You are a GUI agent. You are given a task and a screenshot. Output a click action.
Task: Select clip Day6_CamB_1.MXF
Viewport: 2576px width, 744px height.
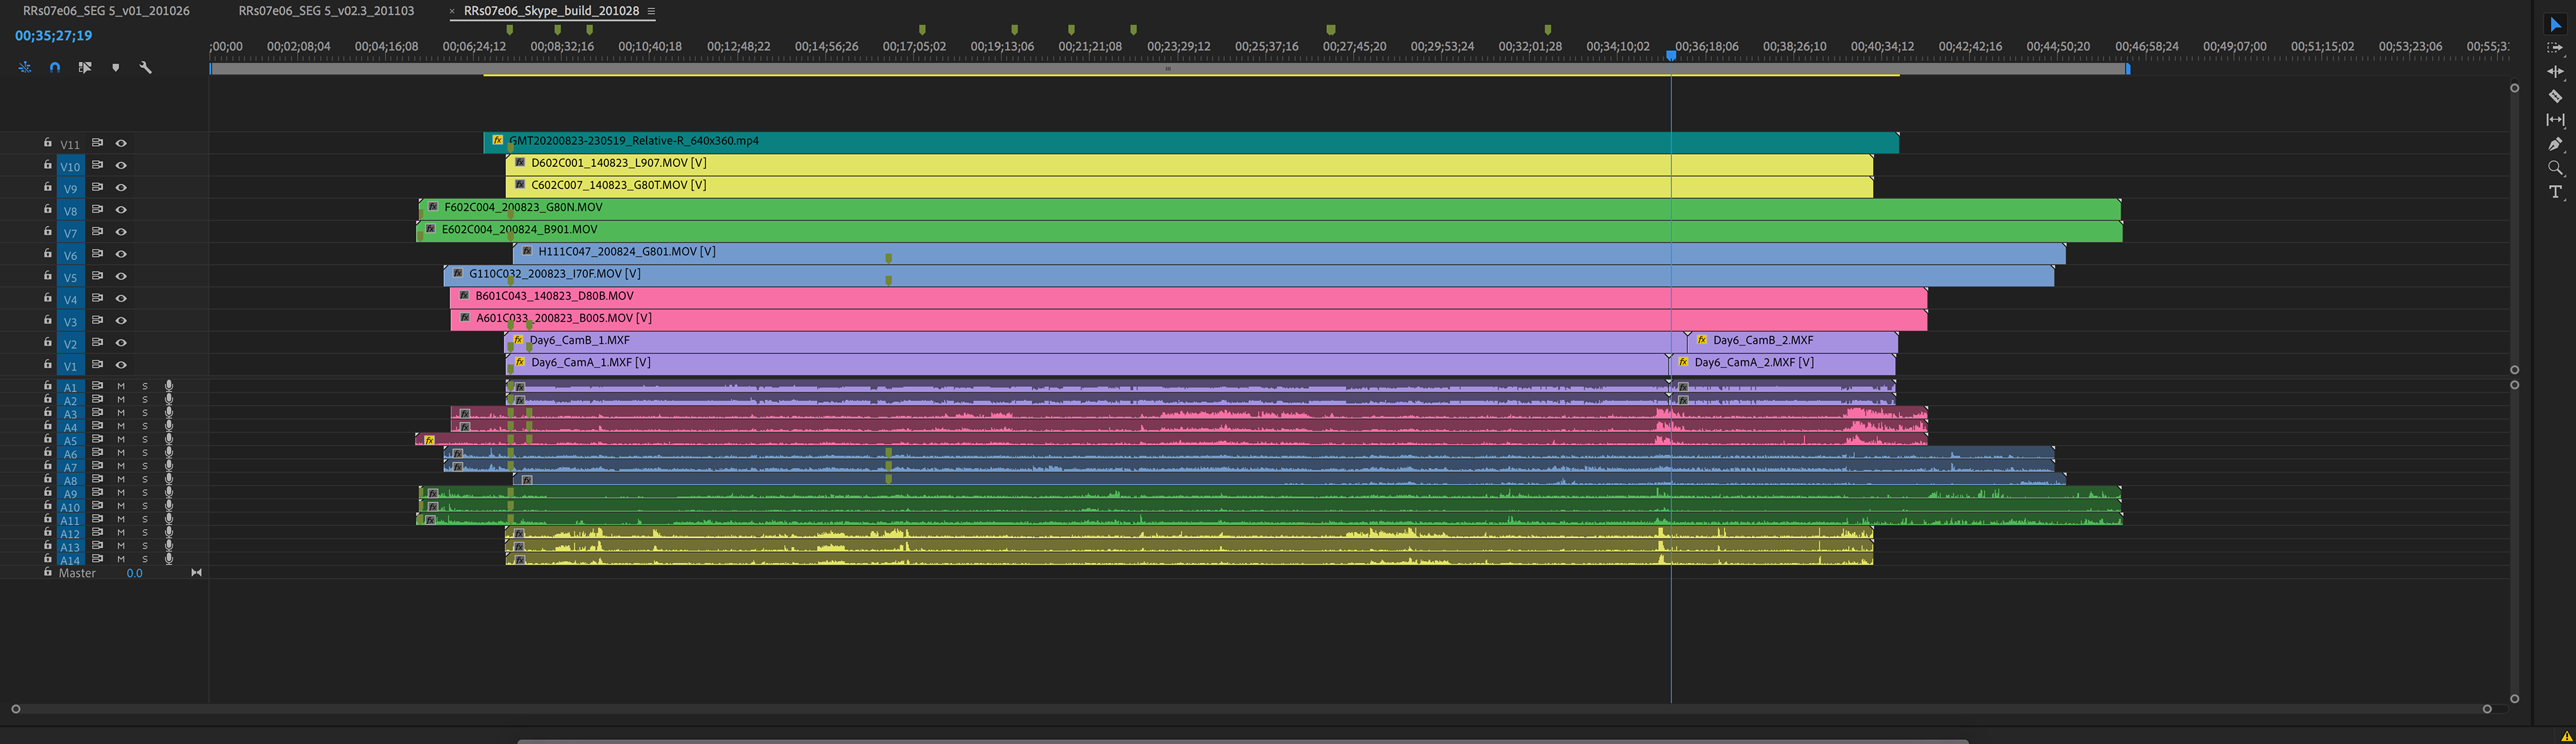coord(1095,340)
